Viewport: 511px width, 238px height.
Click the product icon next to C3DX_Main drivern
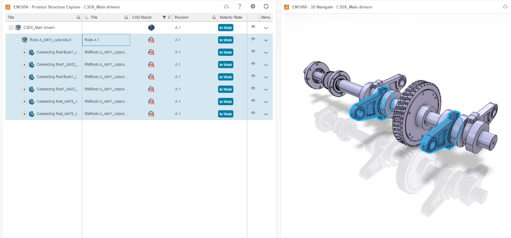click(18, 28)
